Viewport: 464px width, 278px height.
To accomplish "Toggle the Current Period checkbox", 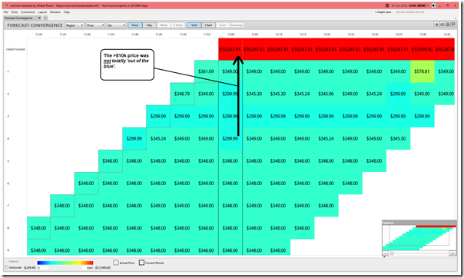I will click(141, 263).
